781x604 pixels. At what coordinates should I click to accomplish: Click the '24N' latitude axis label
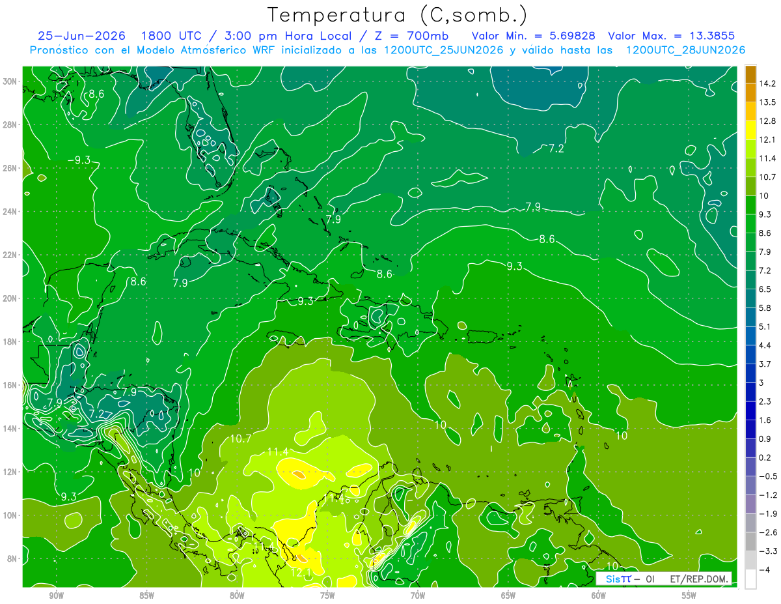pyautogui.click(x=10, y=211)
